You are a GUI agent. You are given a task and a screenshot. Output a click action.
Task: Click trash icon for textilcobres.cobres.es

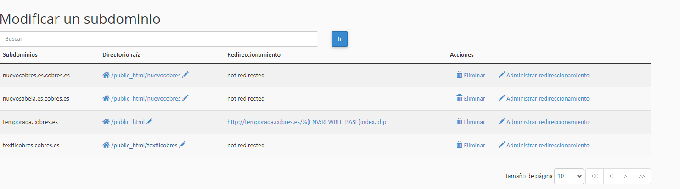(459, 145)
